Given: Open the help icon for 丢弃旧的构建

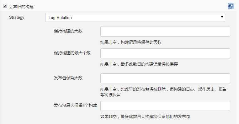Looking at the screenshot, I should pos(231,6).
